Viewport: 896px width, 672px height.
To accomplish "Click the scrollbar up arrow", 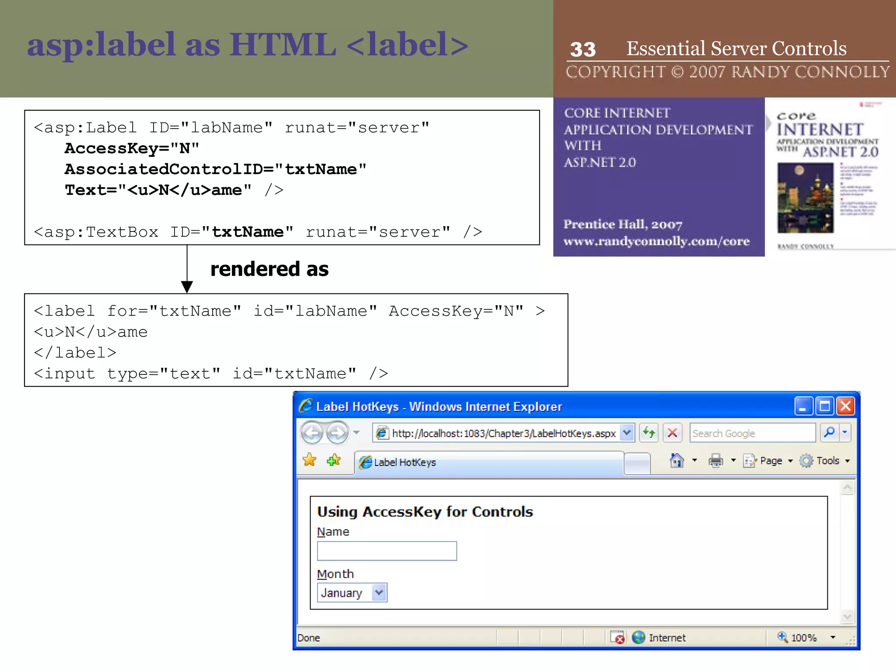I will pyautogui.click(x=847, y=487).
